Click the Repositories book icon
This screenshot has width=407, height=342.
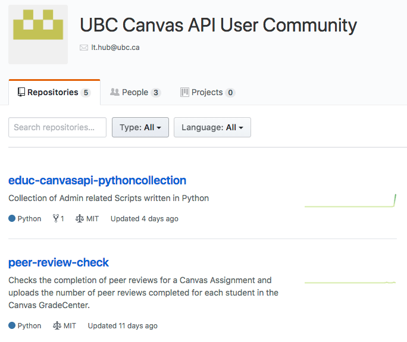tap(21, 92)
